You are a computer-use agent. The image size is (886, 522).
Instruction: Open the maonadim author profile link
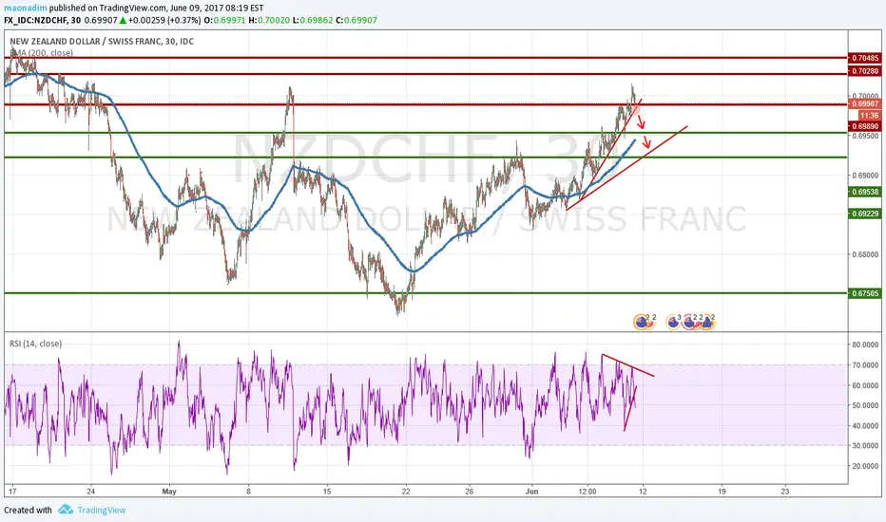coord(26,9)
